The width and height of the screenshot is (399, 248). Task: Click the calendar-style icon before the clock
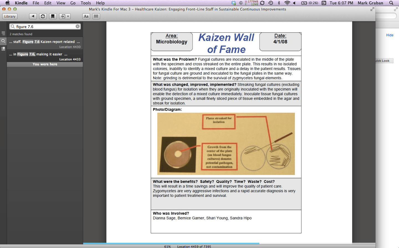(324, 3)
